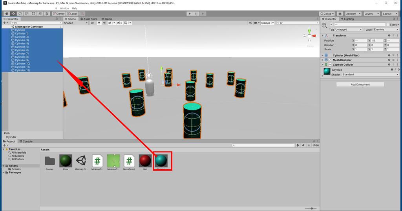The height and width of the screenshot is (211, 402).
Task: Click the Scene view search field
Action: point(297,23)
